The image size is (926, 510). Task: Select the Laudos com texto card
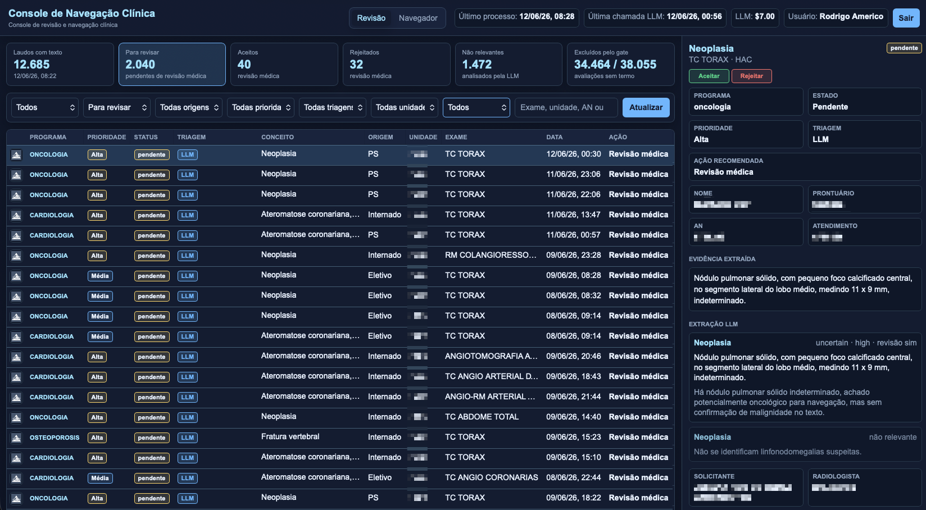[x=60, y=64]
